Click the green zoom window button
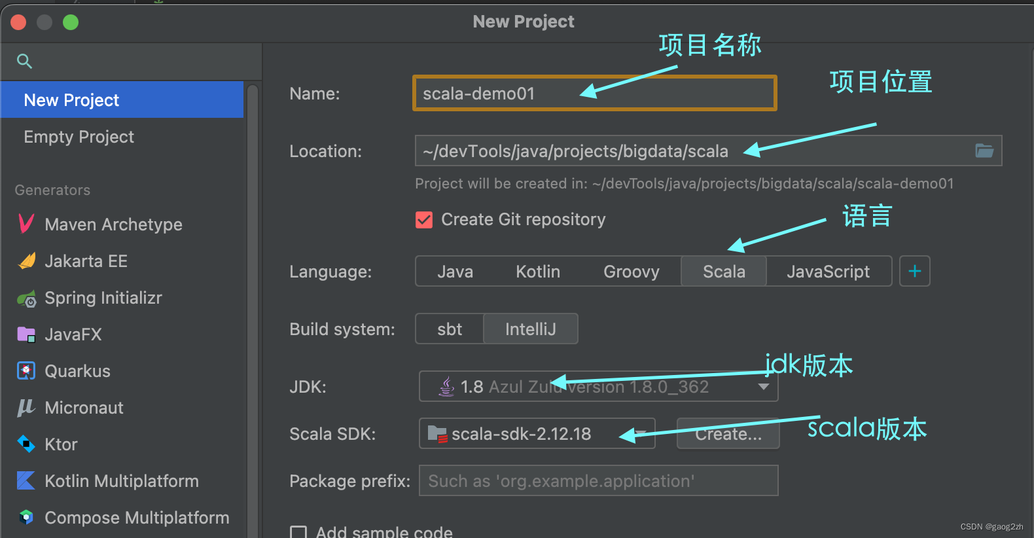Viewport: 1034px width, 538px height. [x=71, y=22]
